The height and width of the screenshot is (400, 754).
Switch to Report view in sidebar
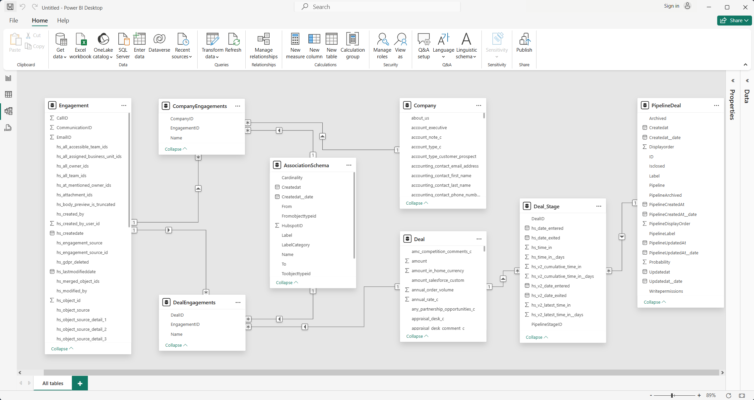pyautogui.click(x=9, y=78)
